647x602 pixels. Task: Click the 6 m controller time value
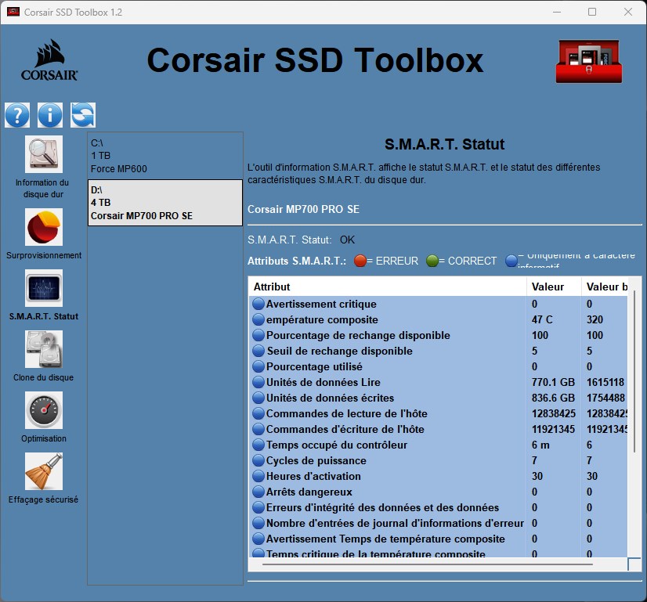click(x=540, y=445)
